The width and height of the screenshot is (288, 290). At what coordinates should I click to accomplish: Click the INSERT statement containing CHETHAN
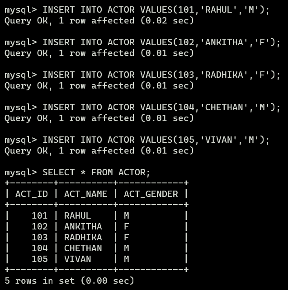[x=161, y=108]
